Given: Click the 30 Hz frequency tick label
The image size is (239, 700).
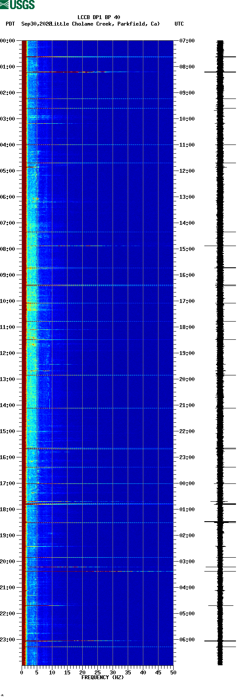Looking at the screenshot, I should (x=113, y=673).
